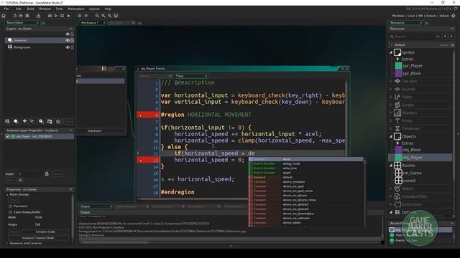Click the flag icon in Events panel
The width and height of the screenshot is (460, 258).
point(103,69)
